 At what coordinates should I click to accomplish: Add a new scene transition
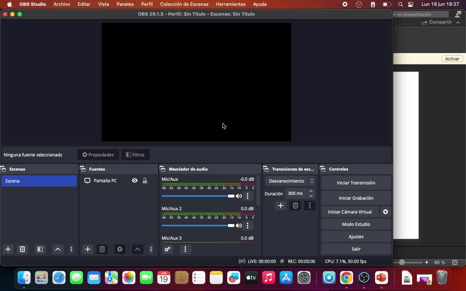tap(281, 206)
